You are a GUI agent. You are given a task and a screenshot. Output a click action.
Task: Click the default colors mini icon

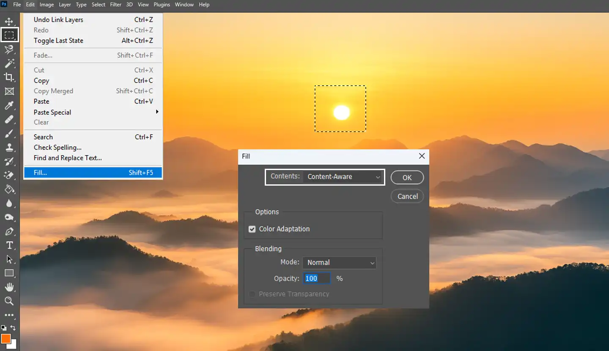pos(4,327)
